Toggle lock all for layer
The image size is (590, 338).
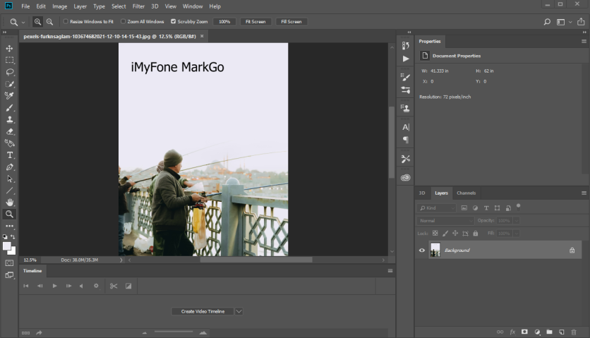click(x=476, y=234)
